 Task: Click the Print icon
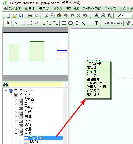(30, 16)
